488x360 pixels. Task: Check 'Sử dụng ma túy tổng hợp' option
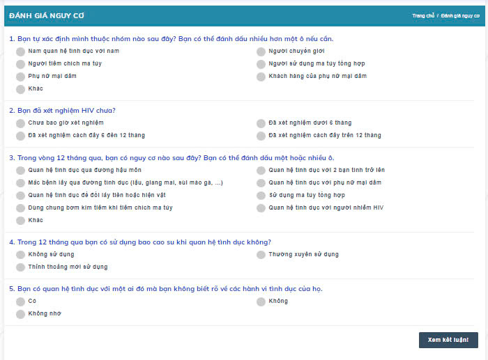coord(261,196)
